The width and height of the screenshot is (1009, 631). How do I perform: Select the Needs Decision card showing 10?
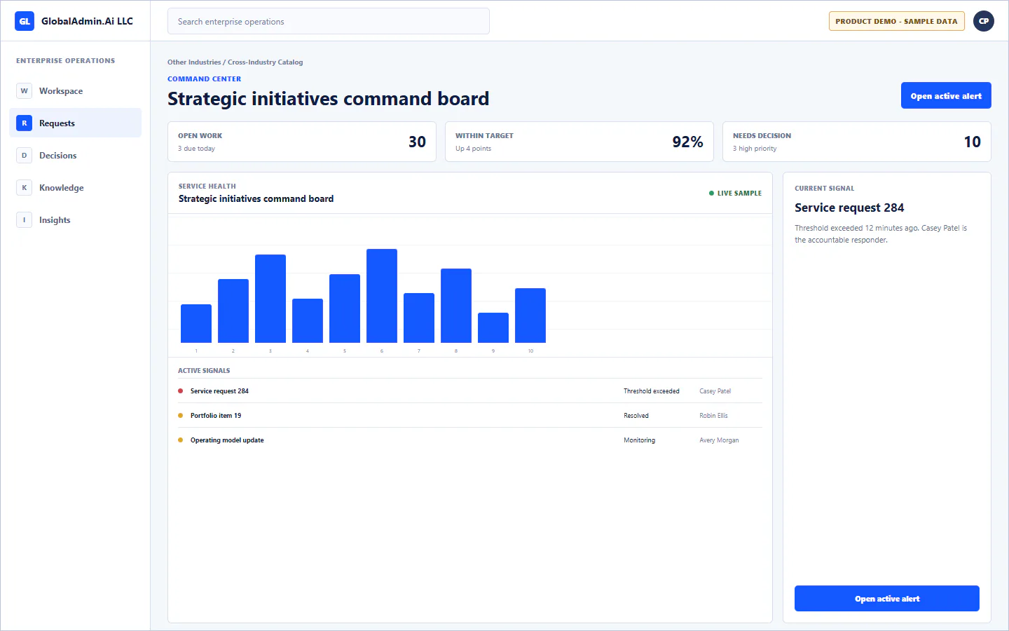[857, 142]
